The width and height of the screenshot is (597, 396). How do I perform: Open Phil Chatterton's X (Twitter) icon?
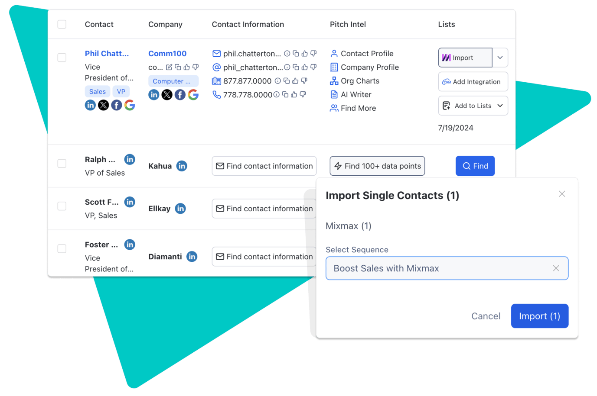pyautogui.click(x=103, y=105)
